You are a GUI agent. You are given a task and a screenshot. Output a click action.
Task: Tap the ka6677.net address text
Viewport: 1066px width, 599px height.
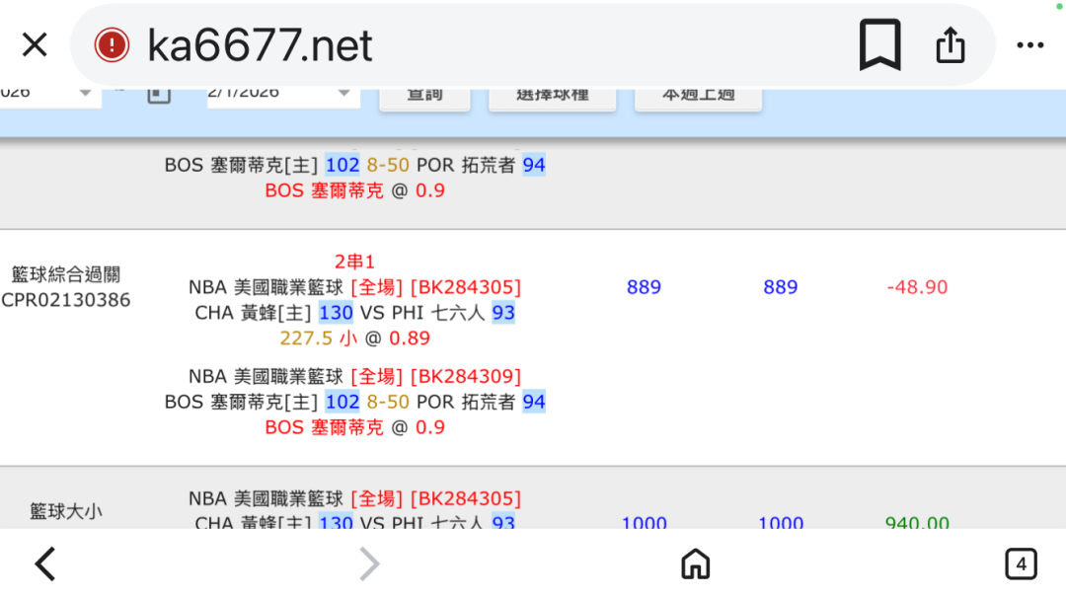coord(260,45)
